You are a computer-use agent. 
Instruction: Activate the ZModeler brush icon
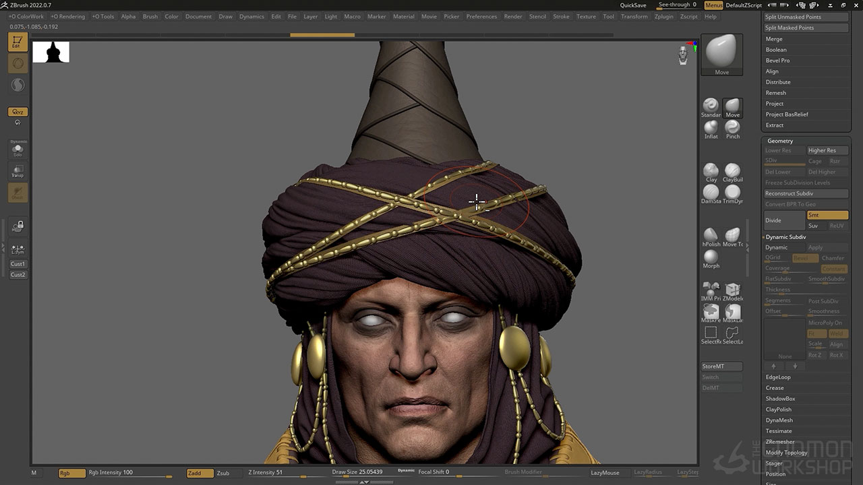click(x=732, y=290)
